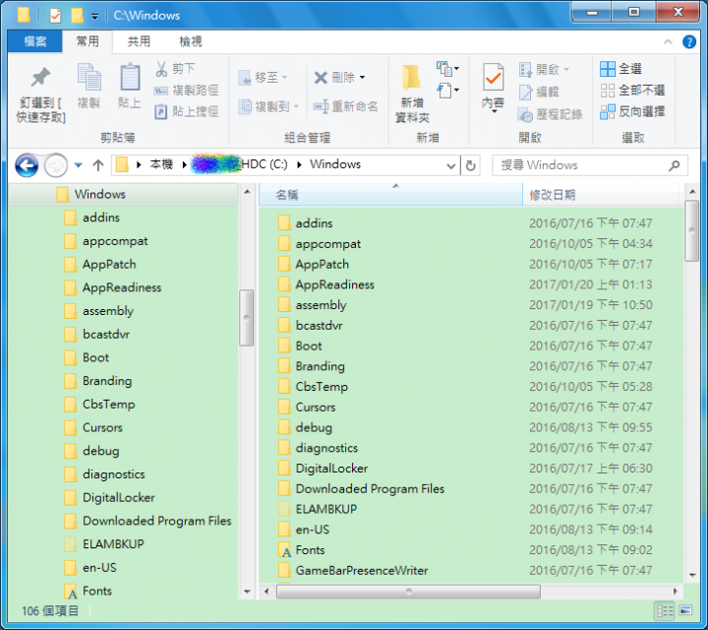
Task: Pin to Quick access icon
Action: coord(40,78)
